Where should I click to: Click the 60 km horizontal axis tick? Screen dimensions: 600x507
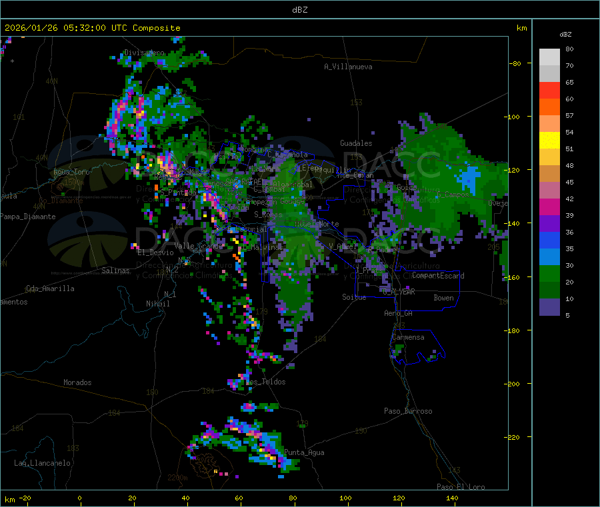[239, 498]
